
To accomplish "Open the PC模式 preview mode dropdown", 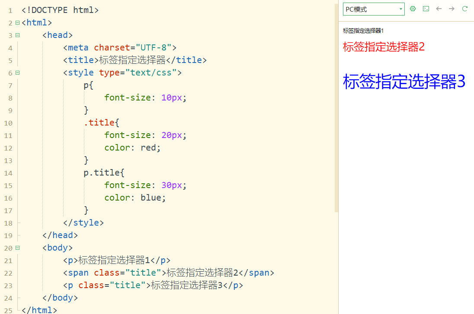I will click(x=374, y=9).
